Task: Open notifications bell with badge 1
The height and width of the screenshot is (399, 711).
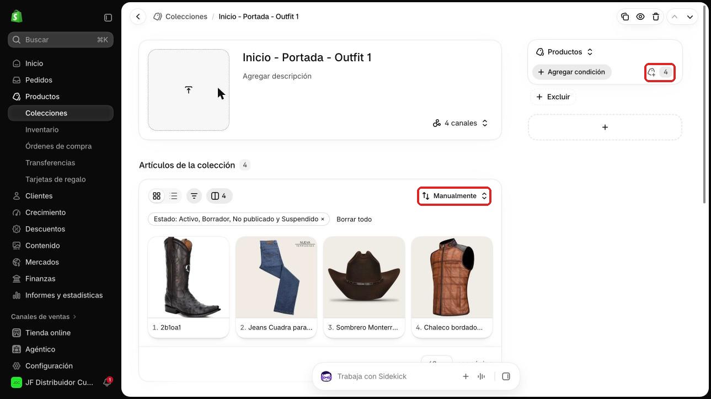Action: (108, 382)
